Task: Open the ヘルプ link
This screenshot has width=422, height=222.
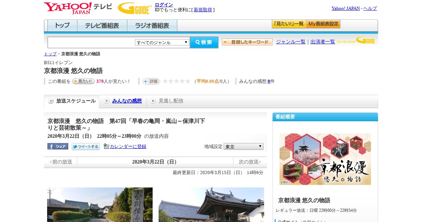Action: [x=370, y=8]
